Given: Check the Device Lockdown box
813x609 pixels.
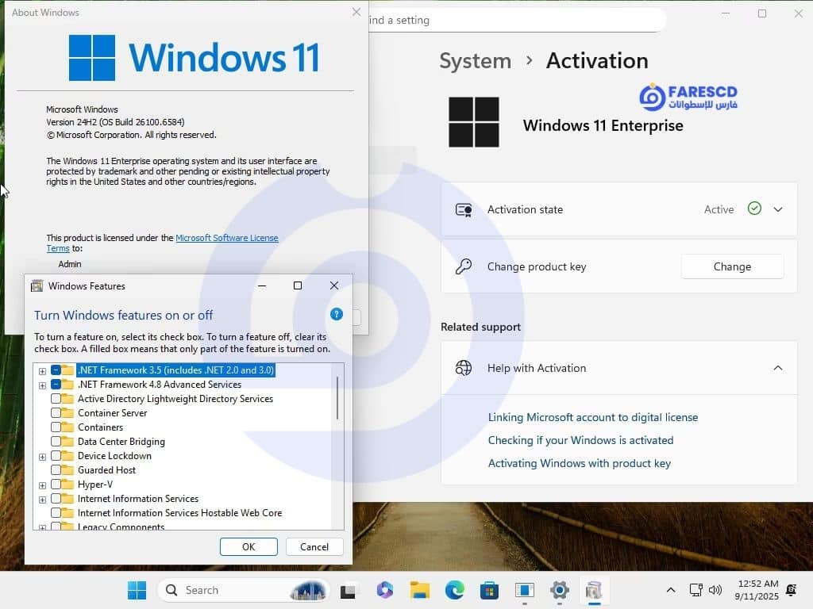Looking at the screenshot, I should pos(56,456).
